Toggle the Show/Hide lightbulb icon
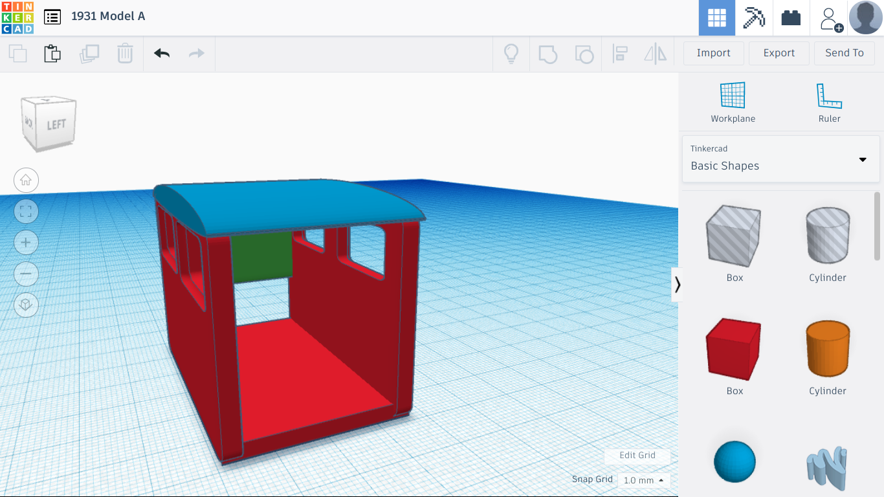 tap(511, 54)
